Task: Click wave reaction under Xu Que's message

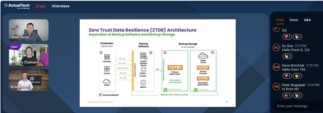Action: [x=287, y=56]
